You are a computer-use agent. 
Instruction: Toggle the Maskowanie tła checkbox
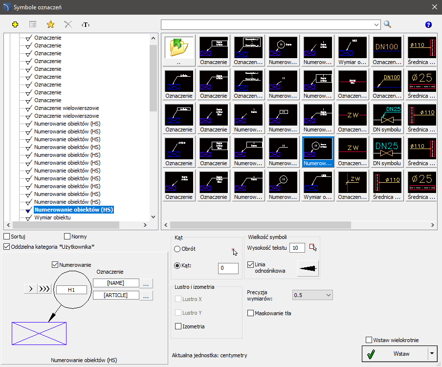[251, 313]
